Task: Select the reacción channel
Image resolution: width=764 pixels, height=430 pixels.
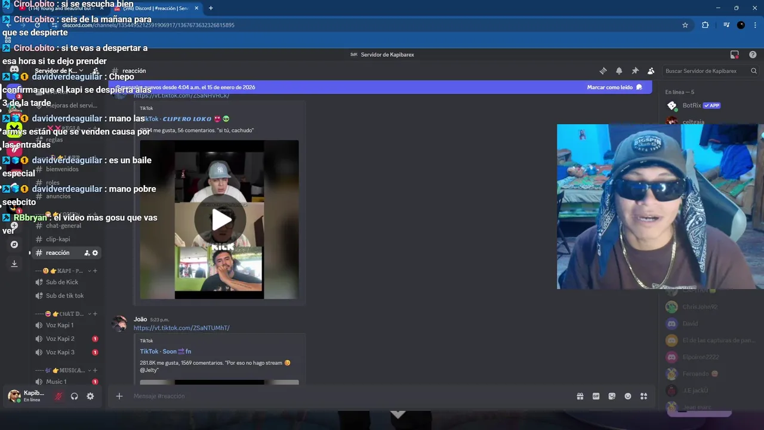Action: pos(58,253)
